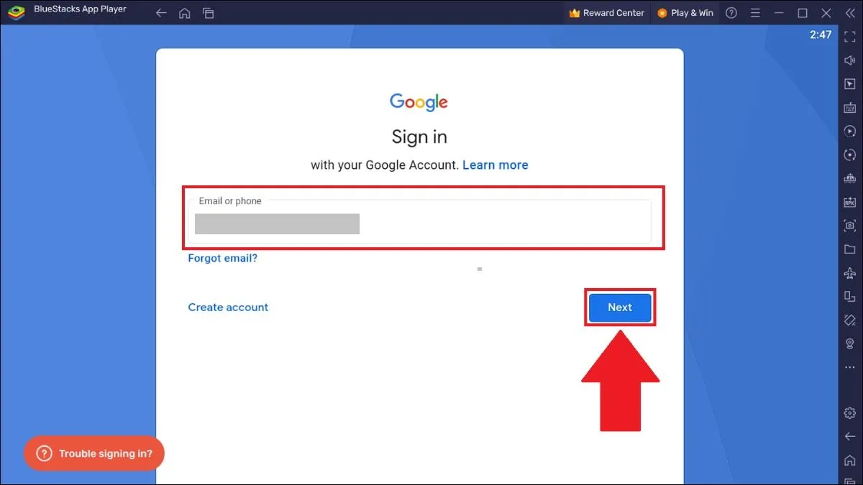Install an APK via the sidebar icon
The height and width of the screenshot is (485, 863).
849,202
